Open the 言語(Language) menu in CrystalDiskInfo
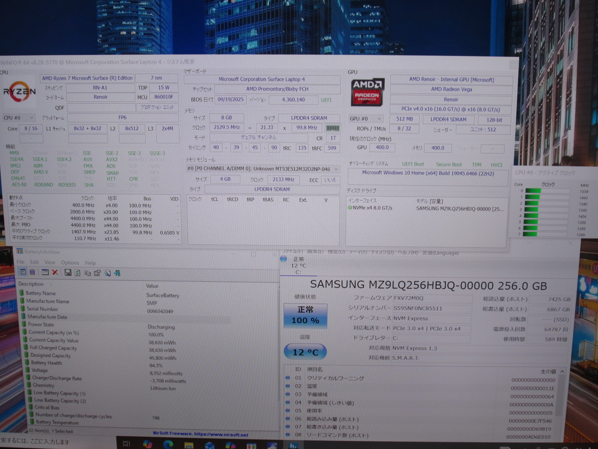This screenshot has height=449, width=598. pyautogui.click(x=440, y=253)
